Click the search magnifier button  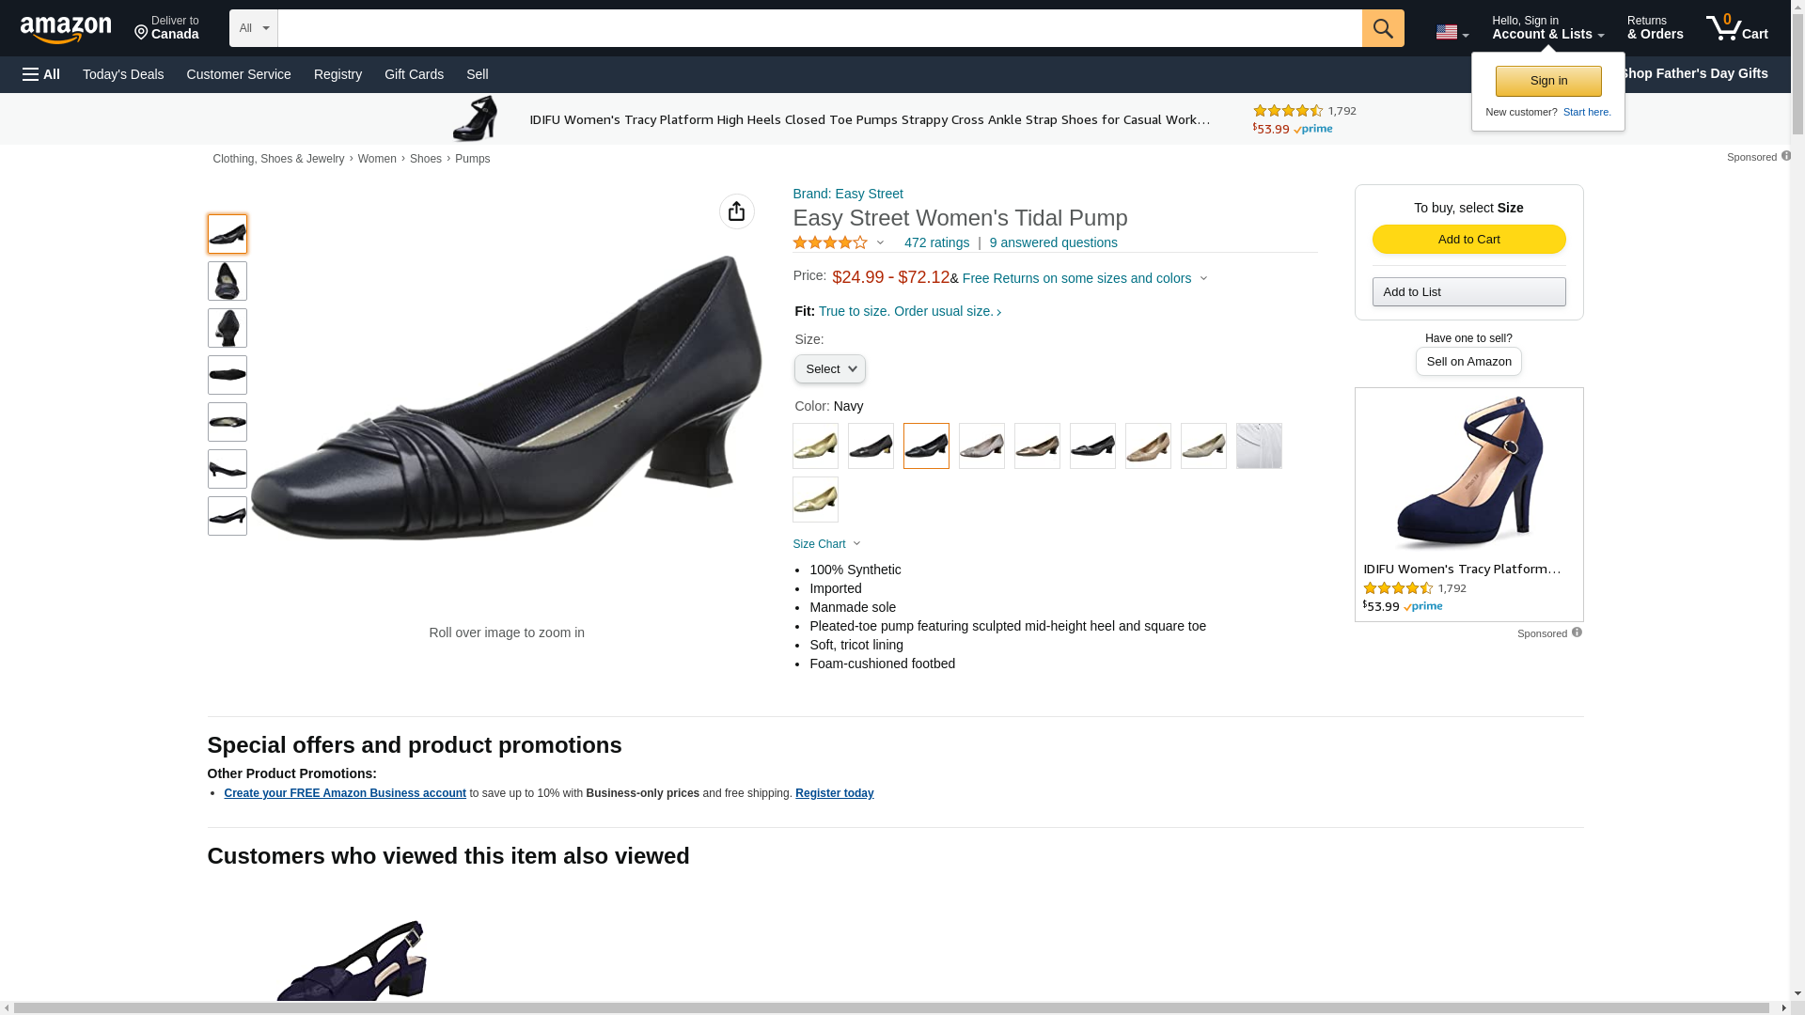click(1382, 28)
